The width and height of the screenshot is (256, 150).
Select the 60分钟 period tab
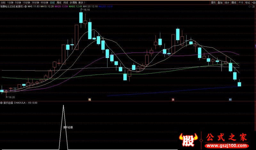pyautogui.click(x=44, y=3)
